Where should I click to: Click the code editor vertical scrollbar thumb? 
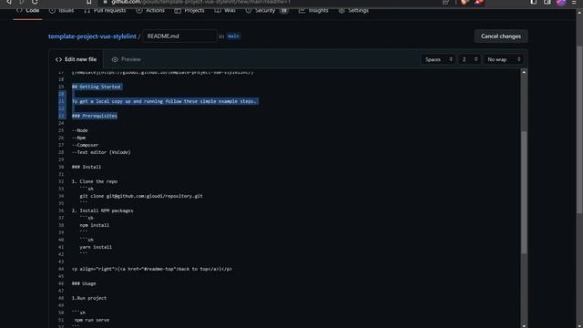click(524, 192)
